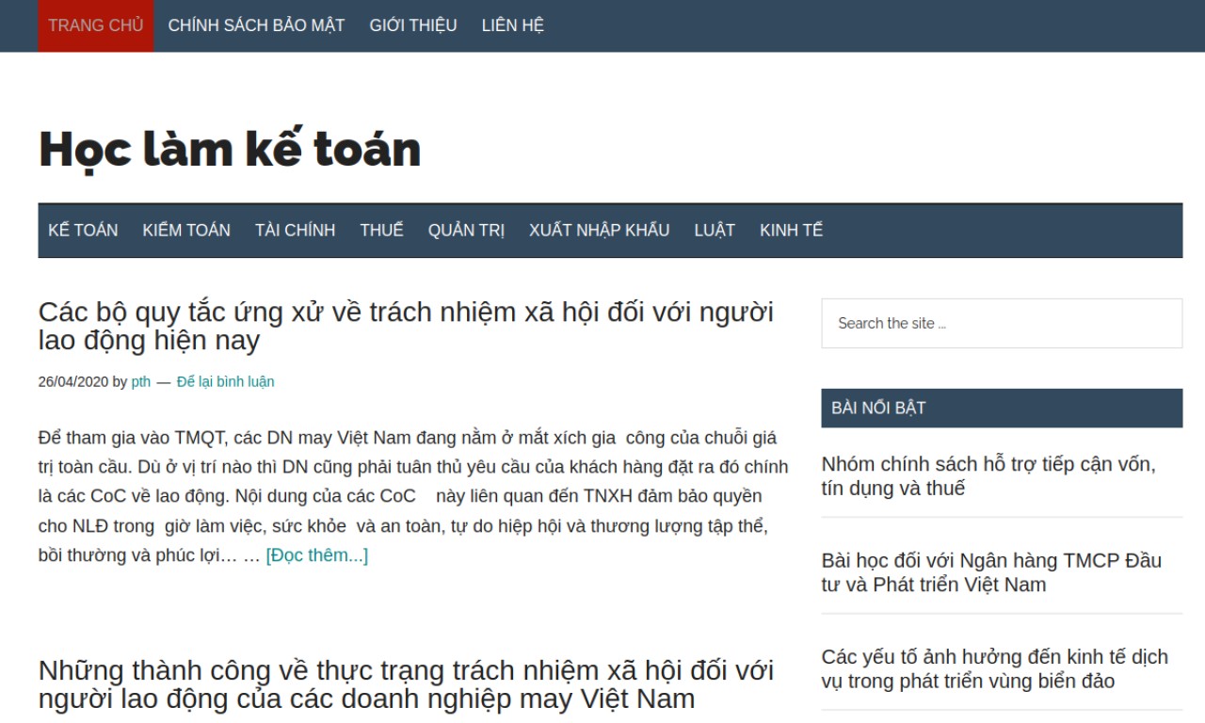The width and height of the screenshot is (1205, 723).
Task: Click author link pth
Action: click(x=140, y=382)
